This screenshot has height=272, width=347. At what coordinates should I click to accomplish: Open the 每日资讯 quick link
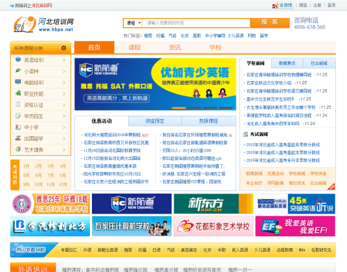(x=297, y=183)
